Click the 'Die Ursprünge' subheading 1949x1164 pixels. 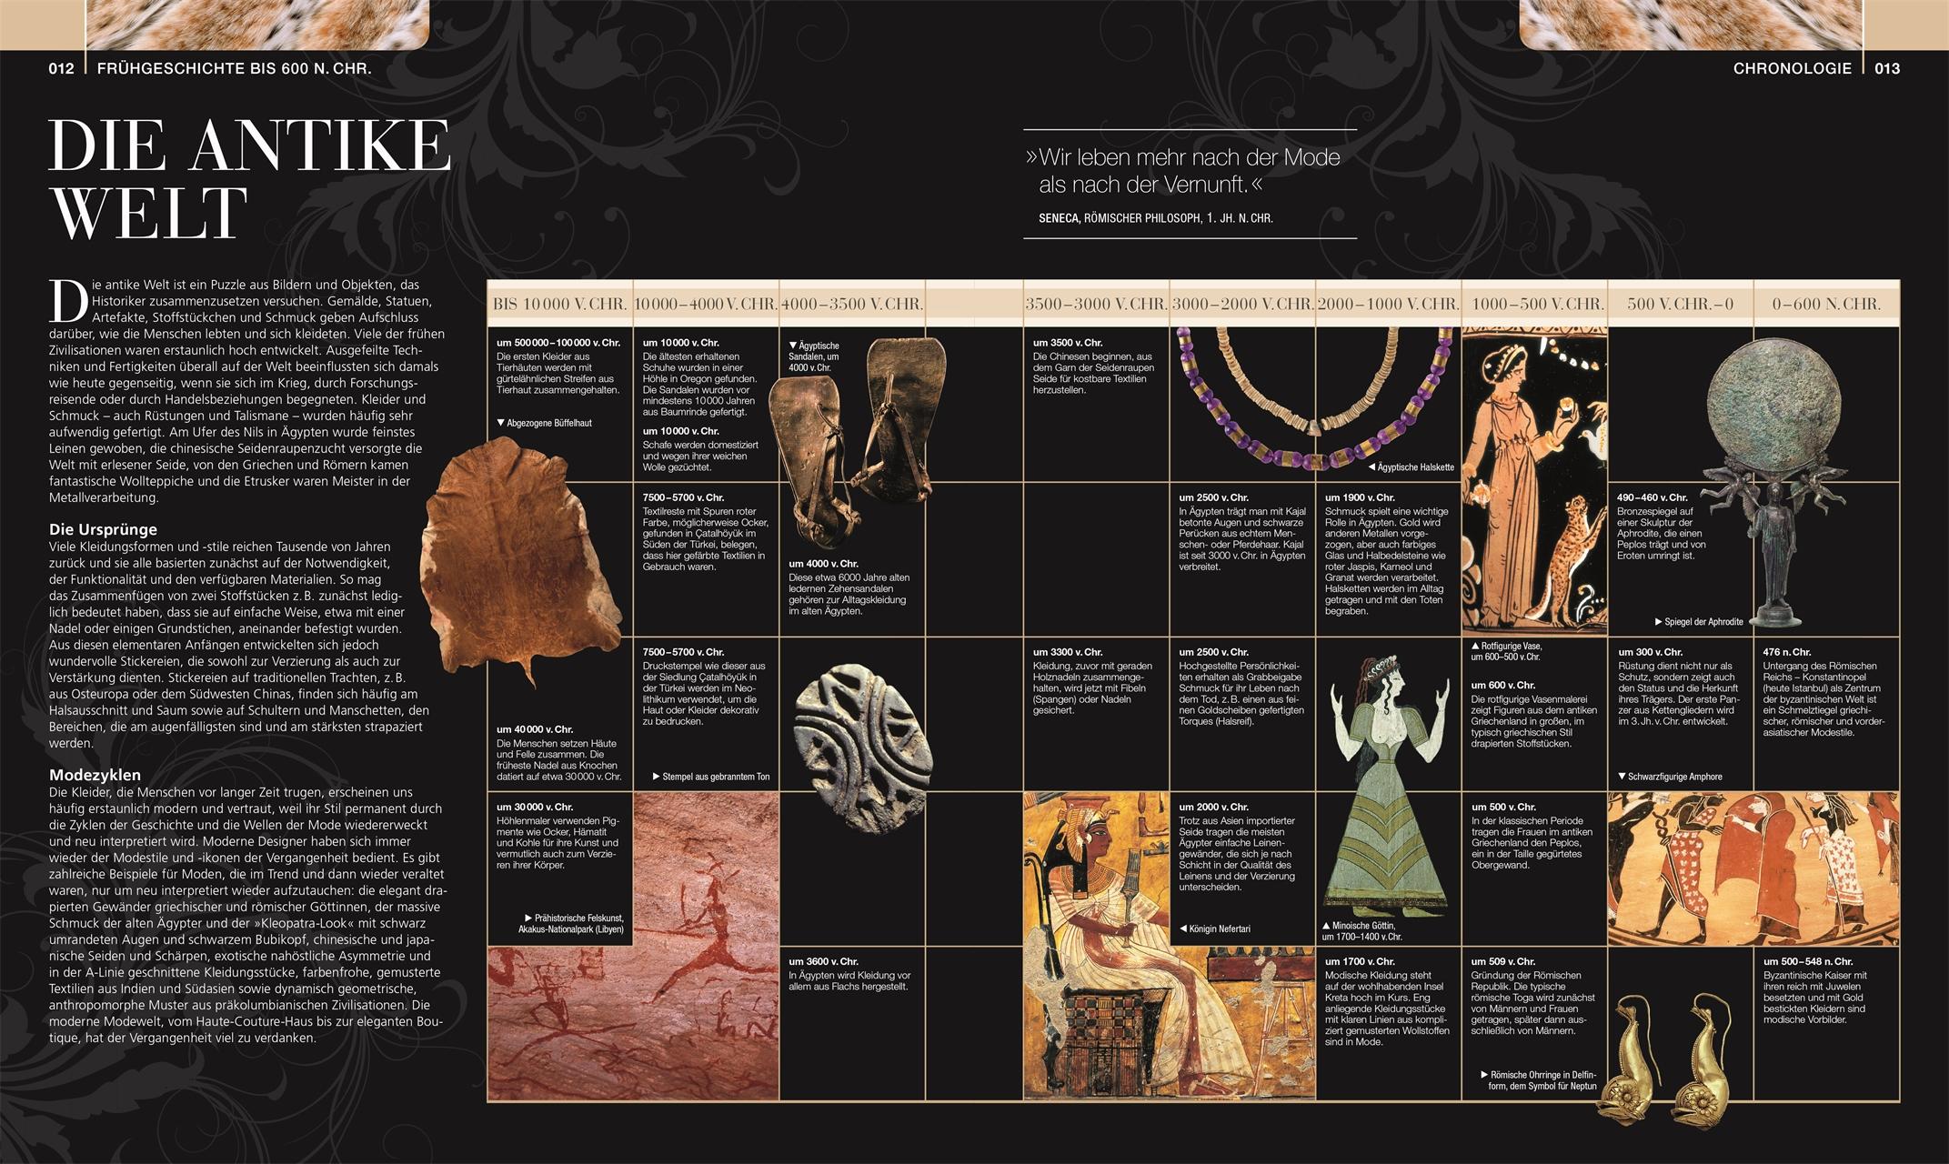coord(103,529)
